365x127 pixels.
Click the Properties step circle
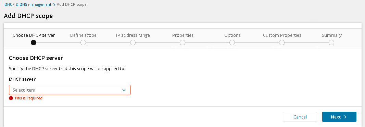tap(182, 43)
